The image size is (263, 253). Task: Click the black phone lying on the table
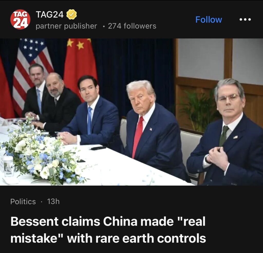pyautogui.click(x=98, y=148)
